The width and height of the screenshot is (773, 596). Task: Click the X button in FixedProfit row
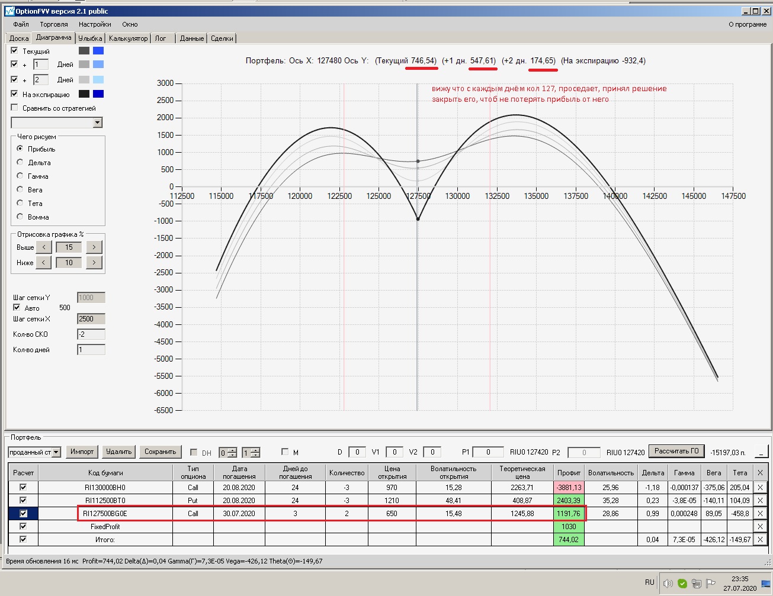pos(760,526)
